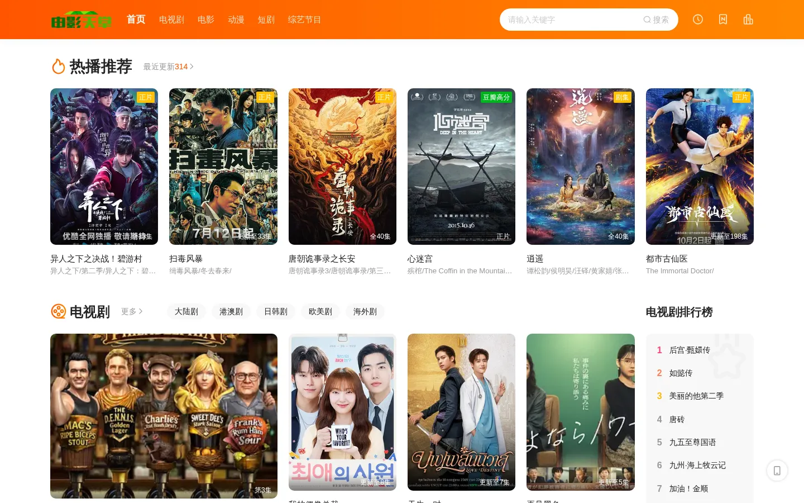Filter by 大陆剧 category
Image resolution: width=804 pixels, height=503 pixels.
click(186, 311)
